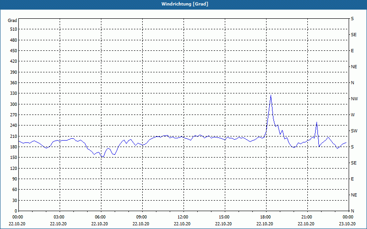Screen dimensions: 367x229
Task: Select the 330 y-axis label
Action: click(x=14, y=93)
